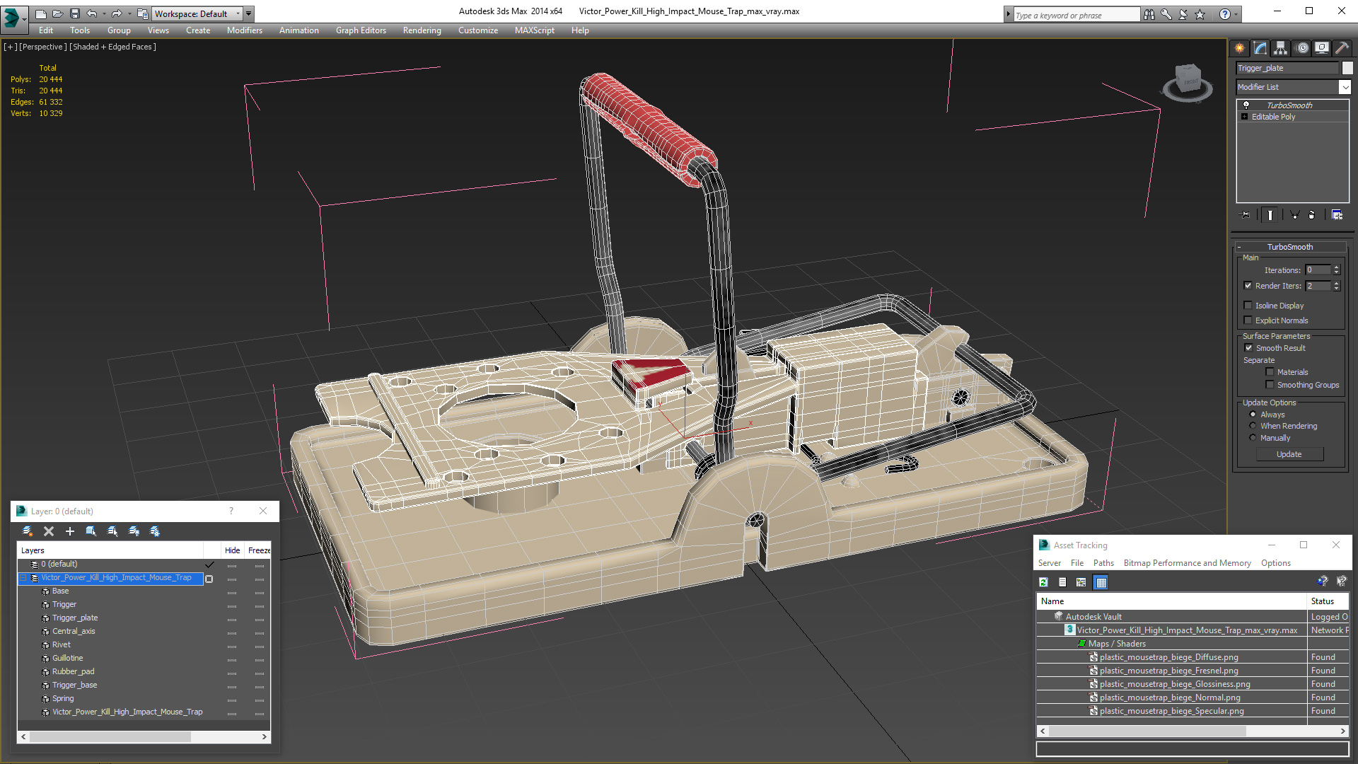This screenshot has height=764, width=1358.
Task: Open the Rendering menu
Action: pyautogui.click(x=422, y=30)
